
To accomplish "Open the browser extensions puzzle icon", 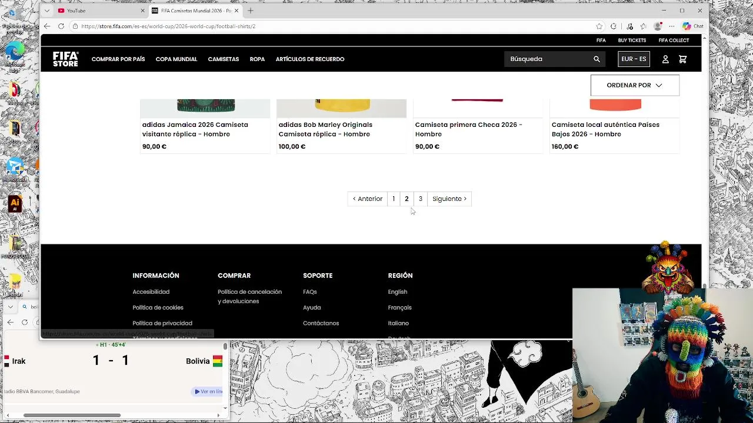I will [614, 26].
